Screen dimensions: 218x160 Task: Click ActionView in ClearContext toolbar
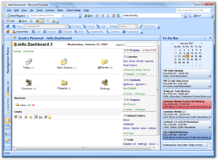[x=20, y=32]
